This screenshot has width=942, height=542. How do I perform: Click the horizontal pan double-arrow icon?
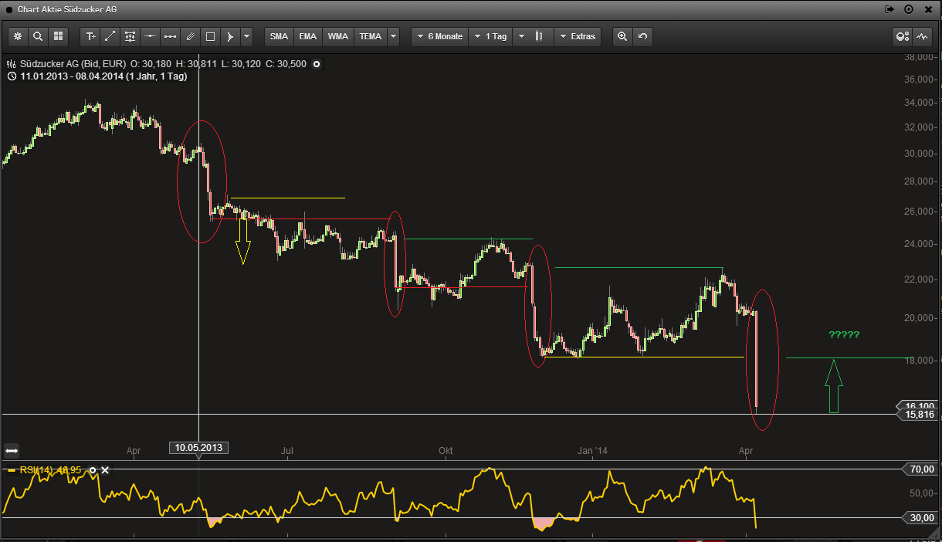tap(12, 450)
